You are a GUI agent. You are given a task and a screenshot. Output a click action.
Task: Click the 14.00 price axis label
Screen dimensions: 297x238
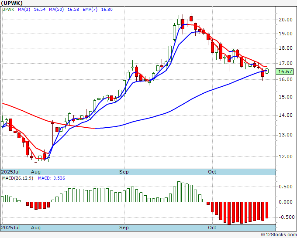click(x=286, y=115)
